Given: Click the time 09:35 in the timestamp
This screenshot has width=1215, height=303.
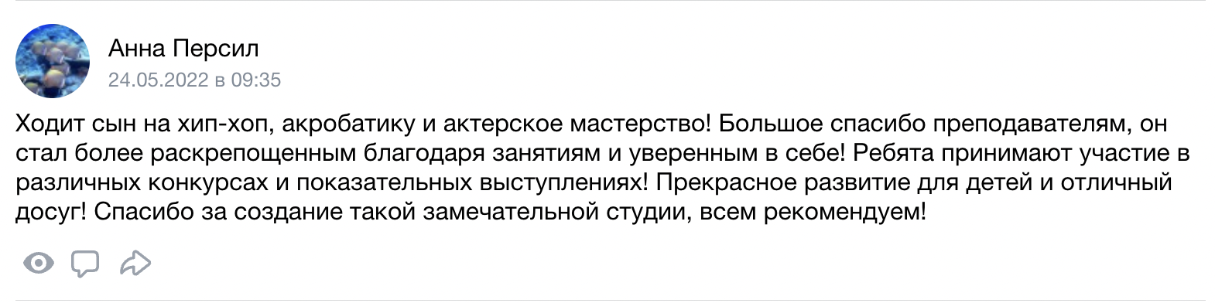Looking at the screenshot, I should (256, 80).
